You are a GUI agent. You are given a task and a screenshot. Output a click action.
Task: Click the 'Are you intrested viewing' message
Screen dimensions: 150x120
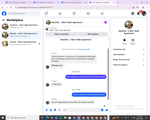point(89,94)
